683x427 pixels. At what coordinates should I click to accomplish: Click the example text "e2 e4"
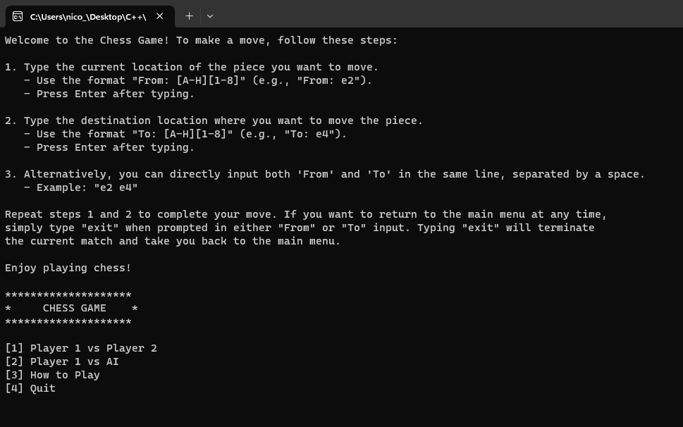pyautogui.click(x=116, y=187)
